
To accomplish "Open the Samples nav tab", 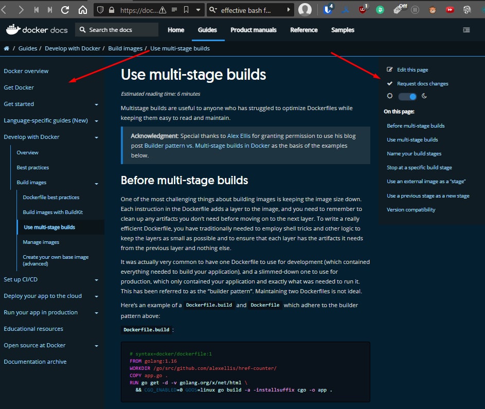I will (x=343, y=30).
